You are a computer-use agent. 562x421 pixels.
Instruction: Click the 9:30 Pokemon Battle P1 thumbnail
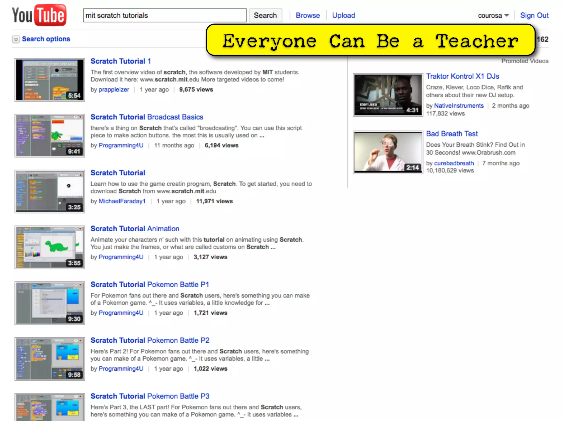(50, 303)
